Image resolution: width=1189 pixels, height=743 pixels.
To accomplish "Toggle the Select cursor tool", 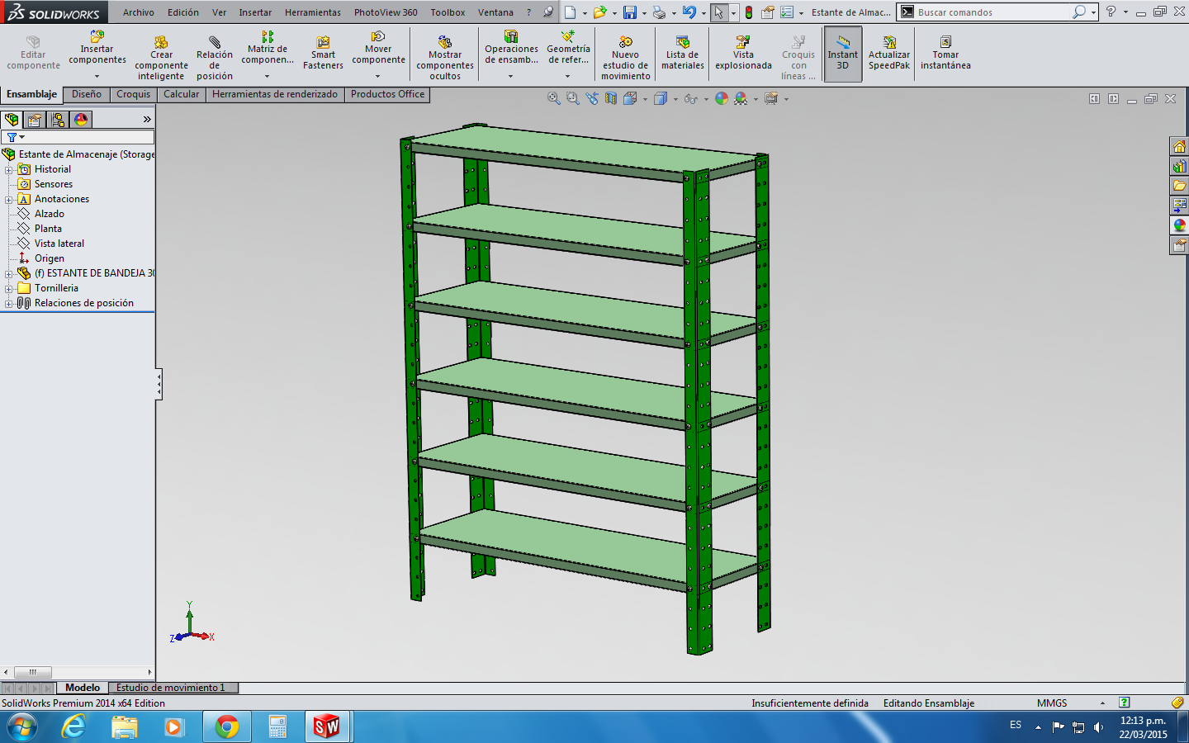I will 718,12.
